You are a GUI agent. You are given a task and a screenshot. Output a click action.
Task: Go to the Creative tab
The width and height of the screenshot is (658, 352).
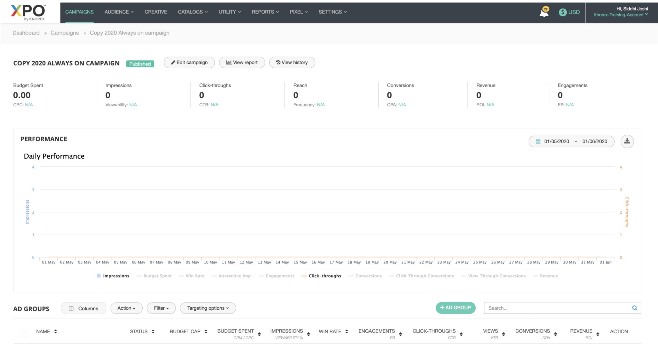coord(156,12)
